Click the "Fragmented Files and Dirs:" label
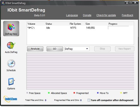 pos(67,100)
